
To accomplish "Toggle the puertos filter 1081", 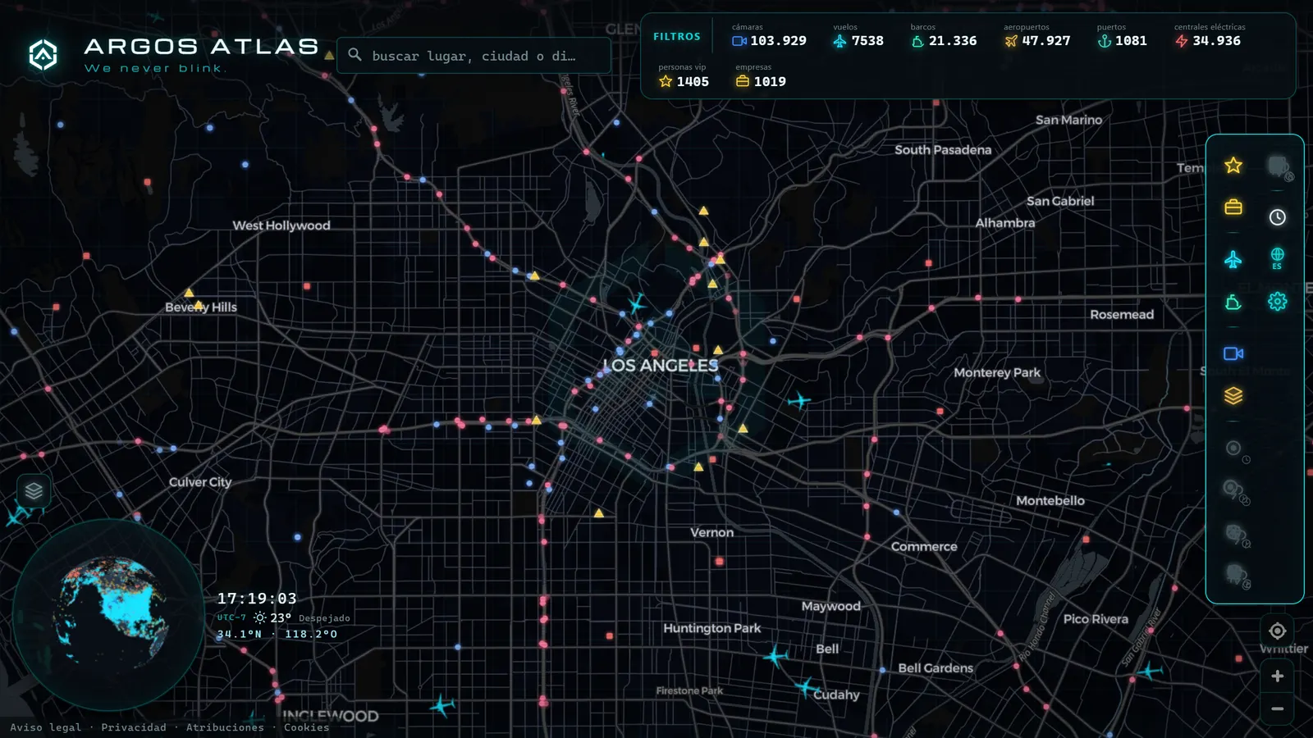I will (1122, 35).
